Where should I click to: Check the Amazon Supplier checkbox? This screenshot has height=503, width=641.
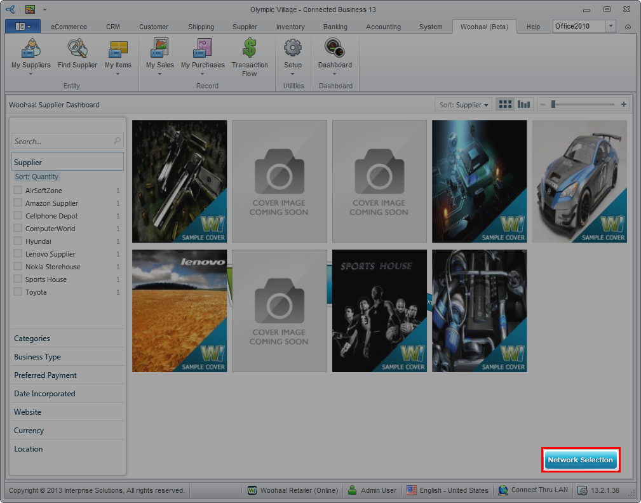click(18, 203)
